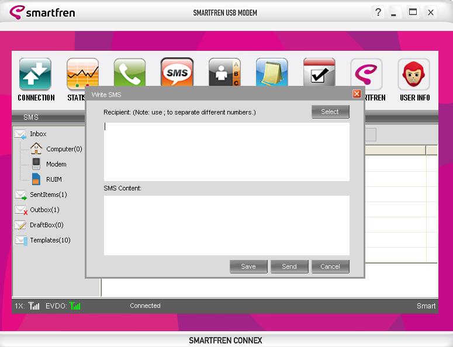Open the Smartfren logo icon
Screen dimensions: 453x347
366,74
